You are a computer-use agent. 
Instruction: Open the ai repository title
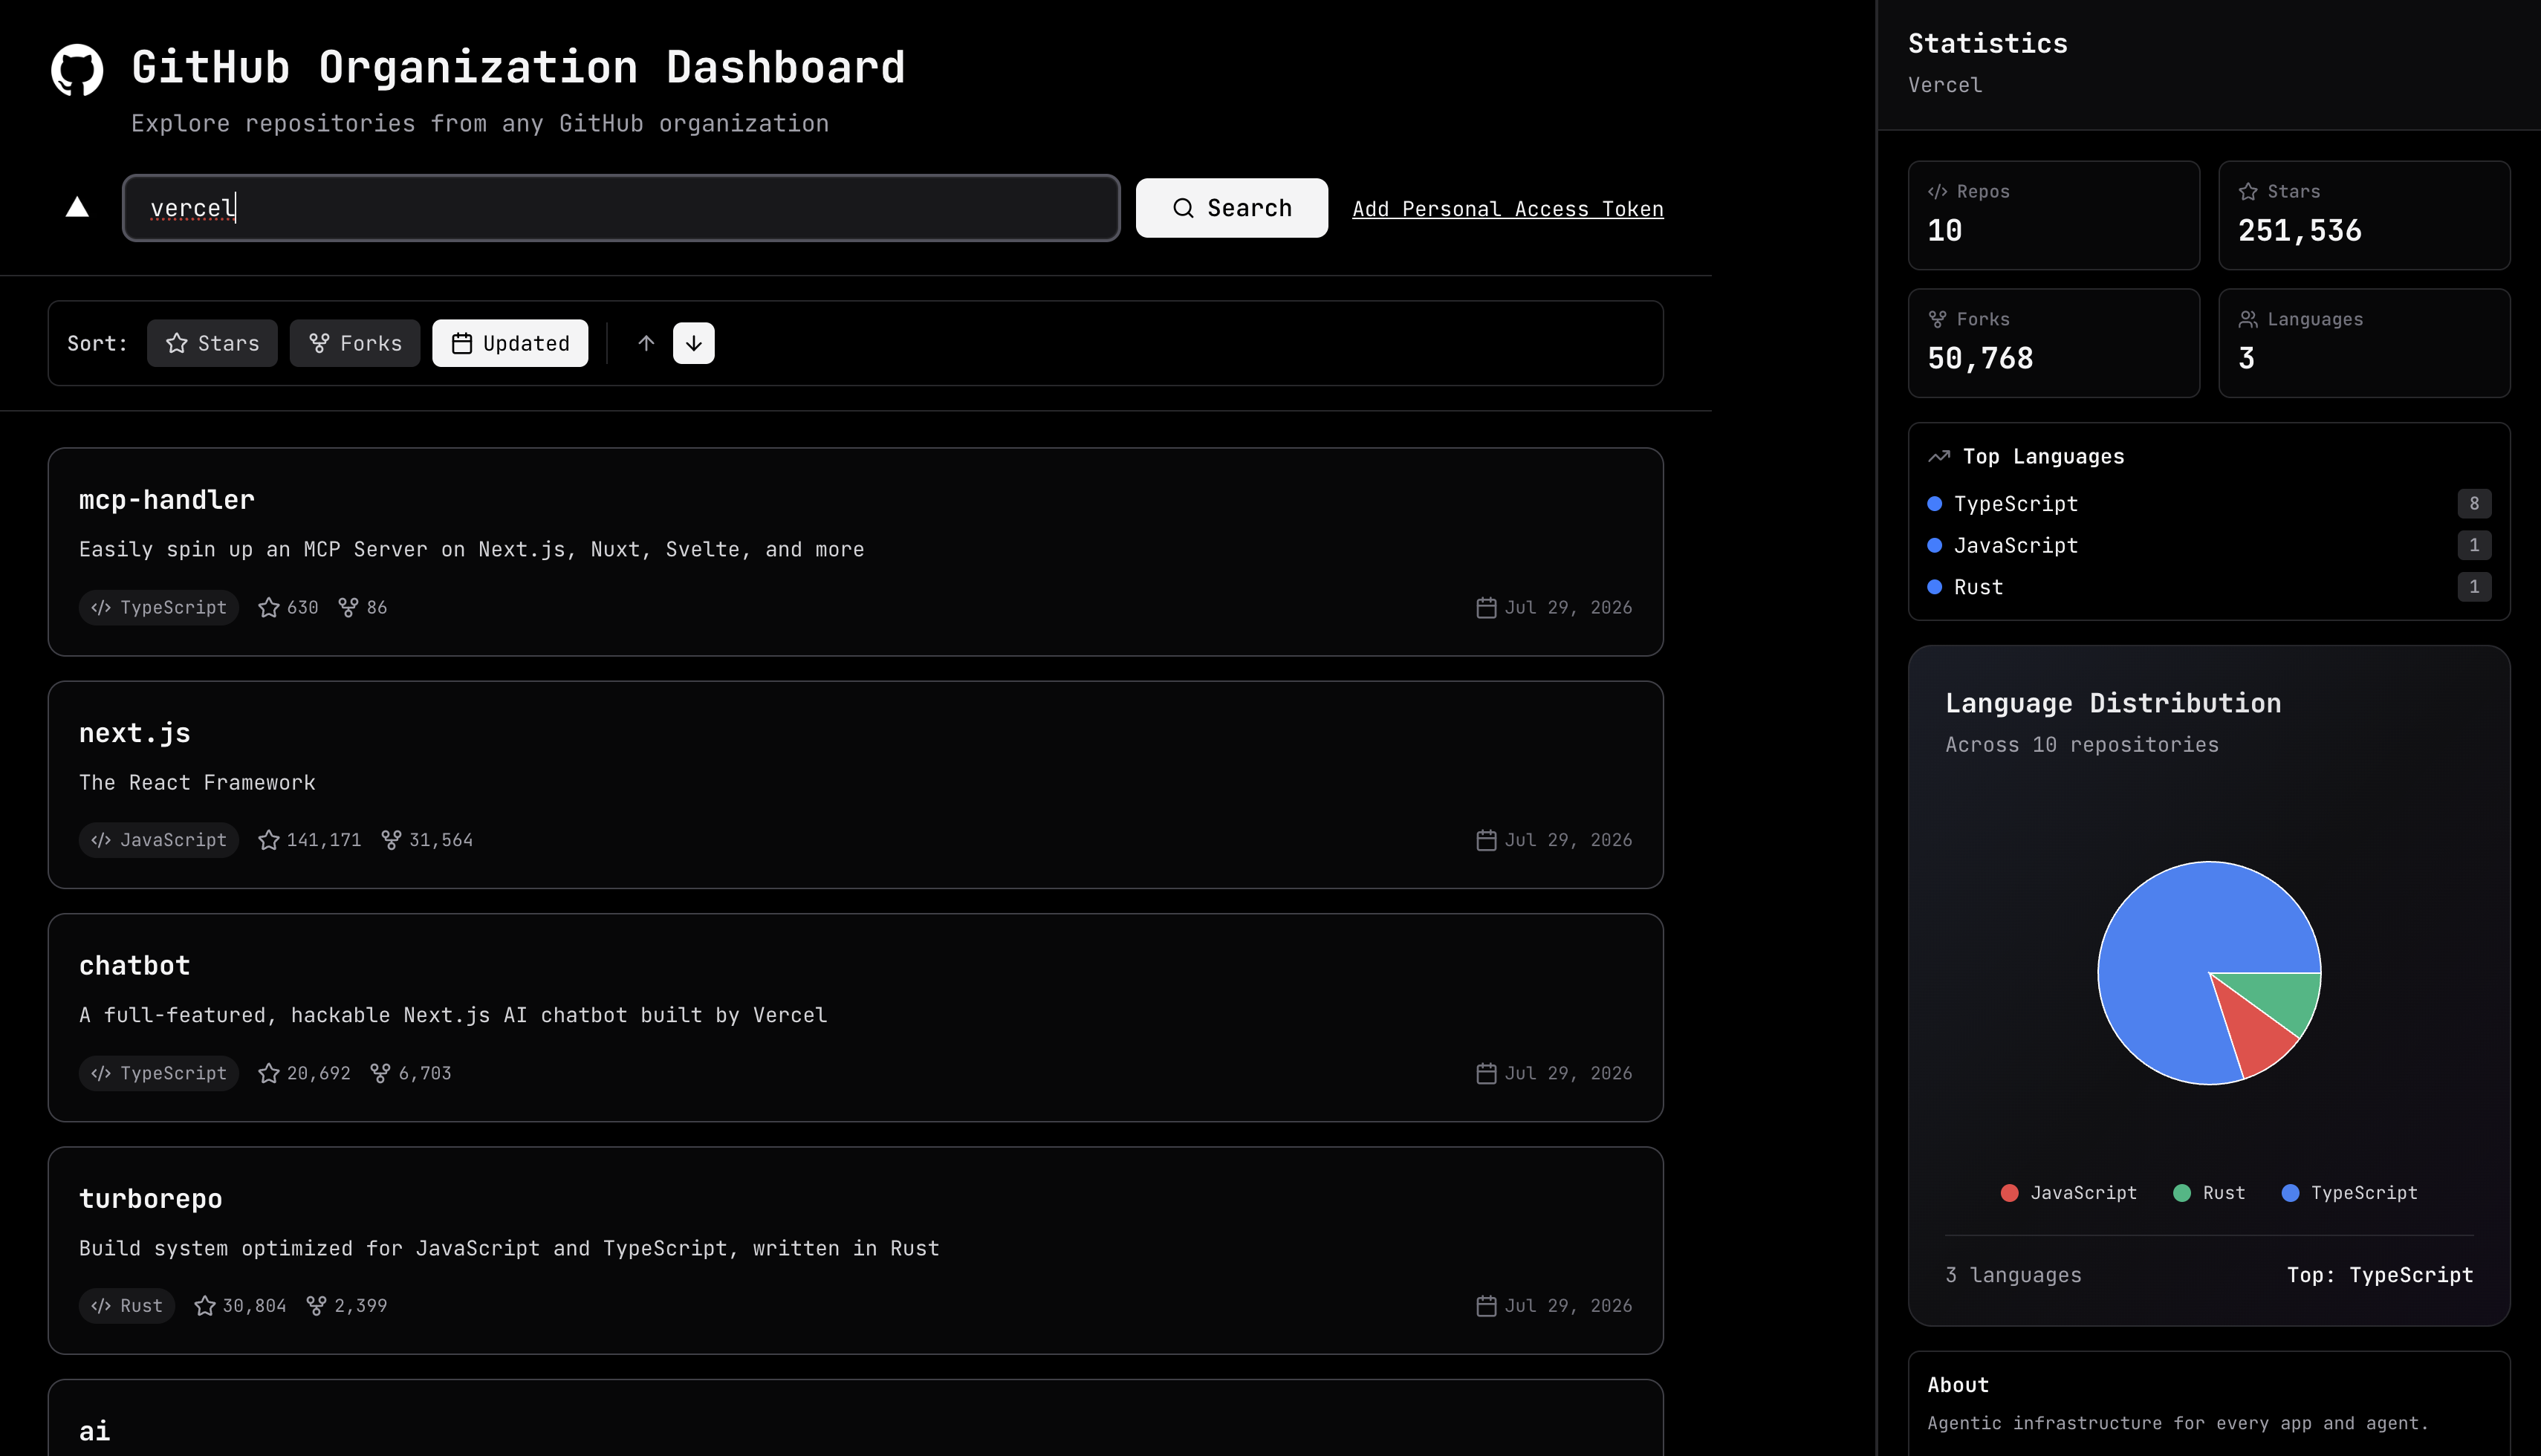tap(95, 1431)
